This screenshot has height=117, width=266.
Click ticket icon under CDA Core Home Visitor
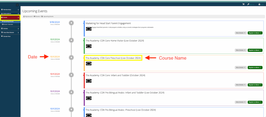click(89, 46)
